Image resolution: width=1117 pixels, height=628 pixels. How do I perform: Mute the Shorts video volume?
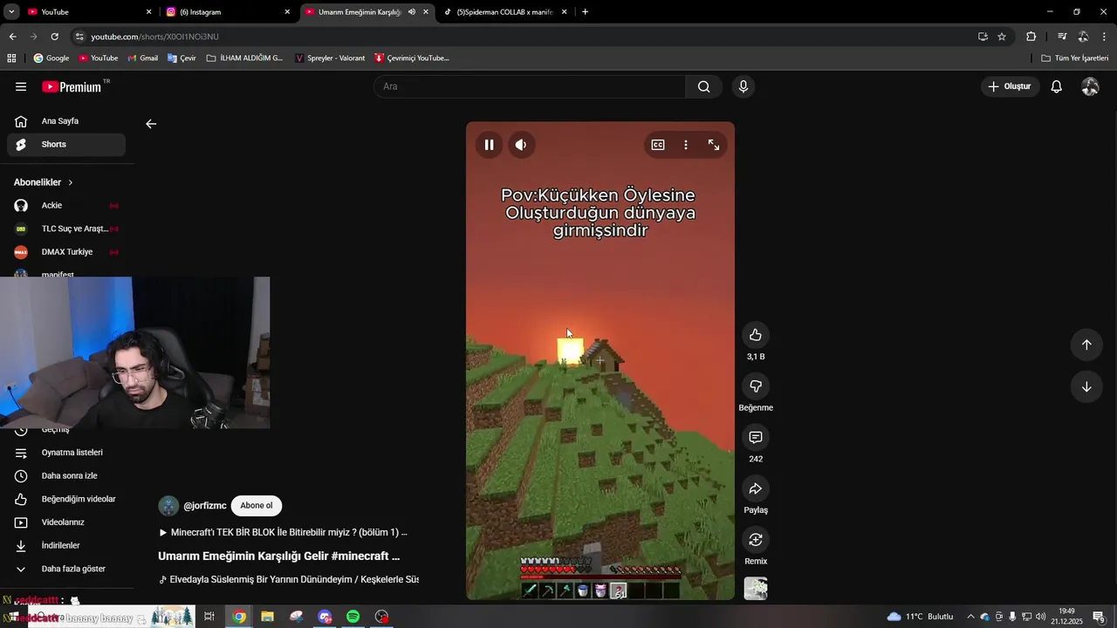521,145
